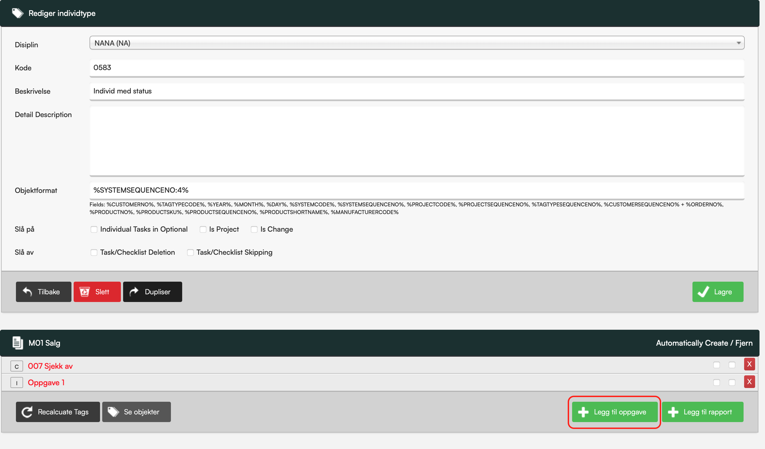This screenshot has width=765, height=449.
Task: Click the Disiplin label
Action: [x=26, y=45]
